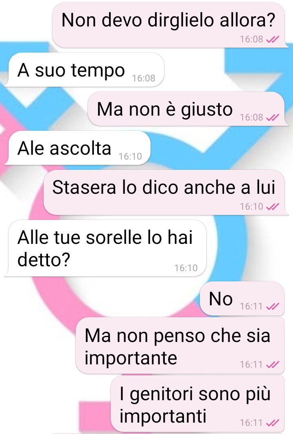Tap the "Ma non penso che sia importante" bubble
The image size is (293, 434).
click(180, 346)
